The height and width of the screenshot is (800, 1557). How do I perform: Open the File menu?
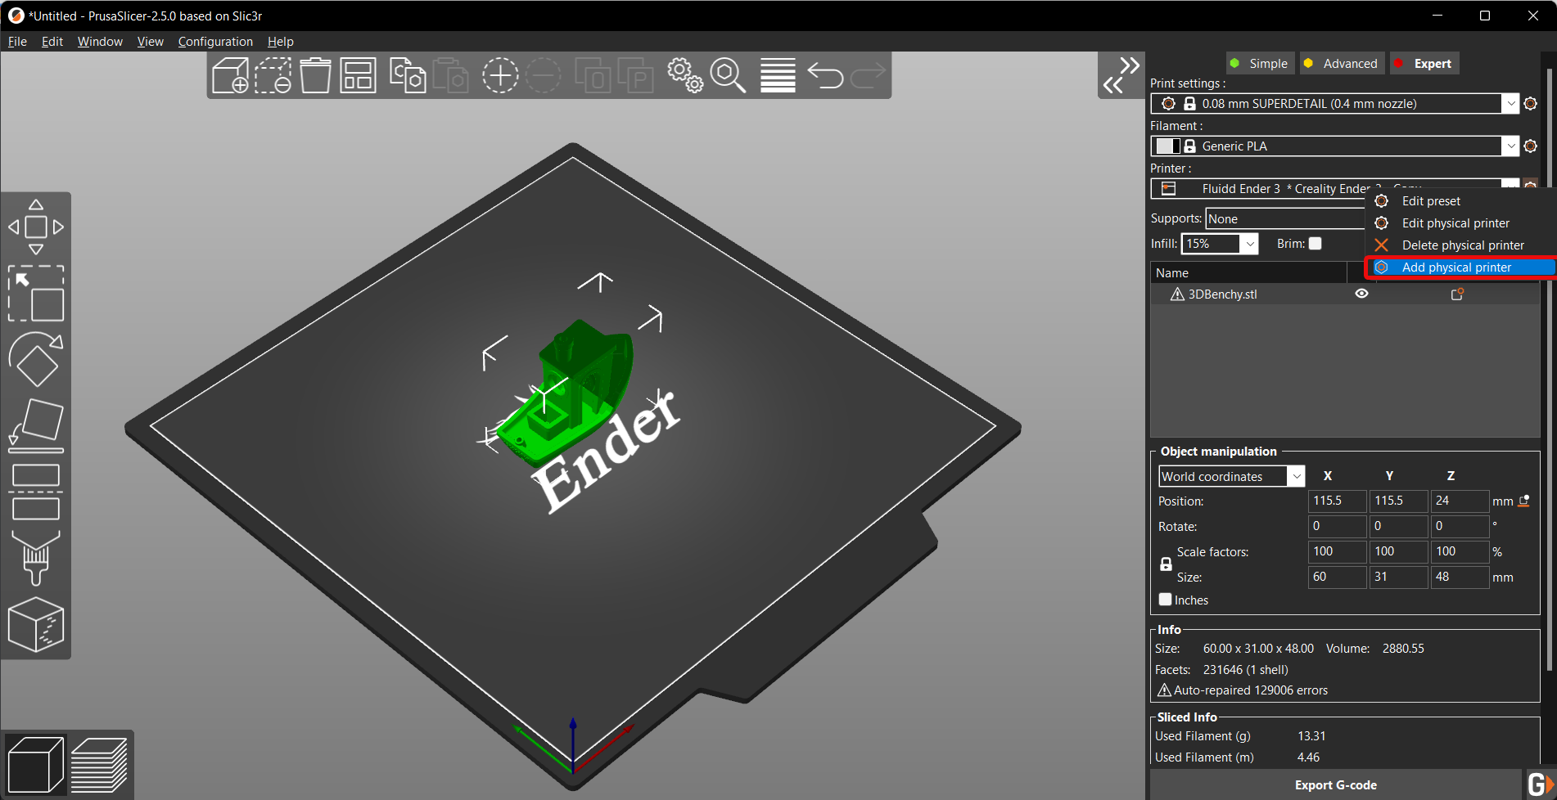(x=17, y=42)
